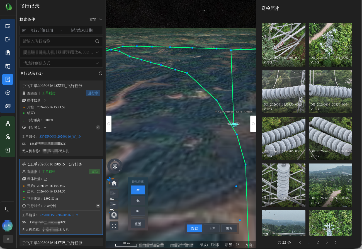Go to photo page 2
The image size is (362, 249).
(318, 242)
